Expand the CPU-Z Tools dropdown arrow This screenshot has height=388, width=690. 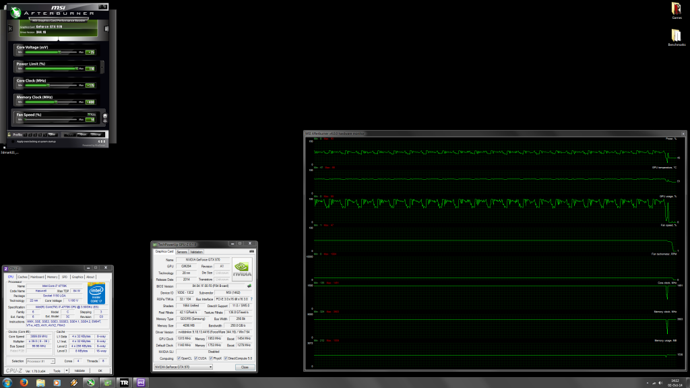[67, 370]
